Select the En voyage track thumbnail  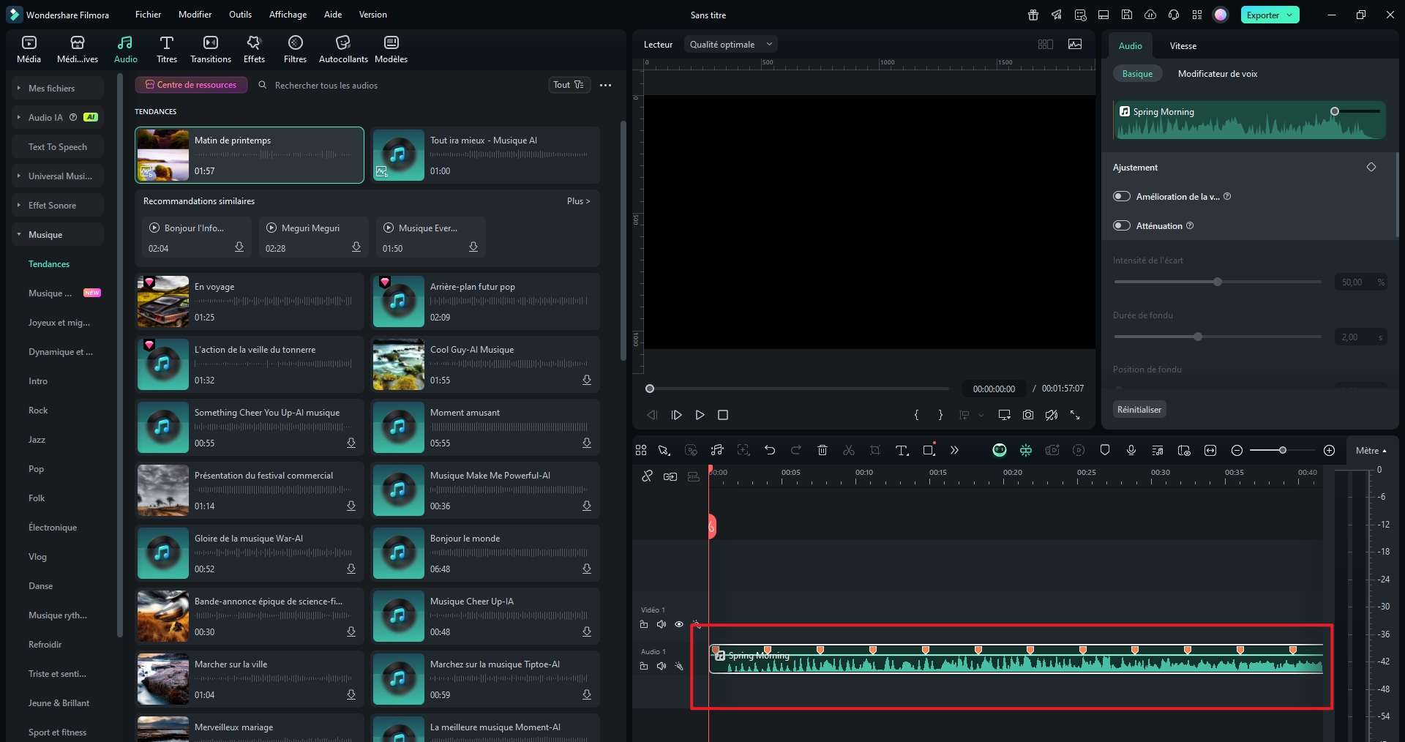[162, 301]
